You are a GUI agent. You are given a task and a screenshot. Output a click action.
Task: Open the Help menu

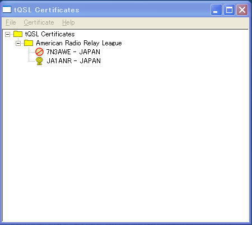point(68,22)
